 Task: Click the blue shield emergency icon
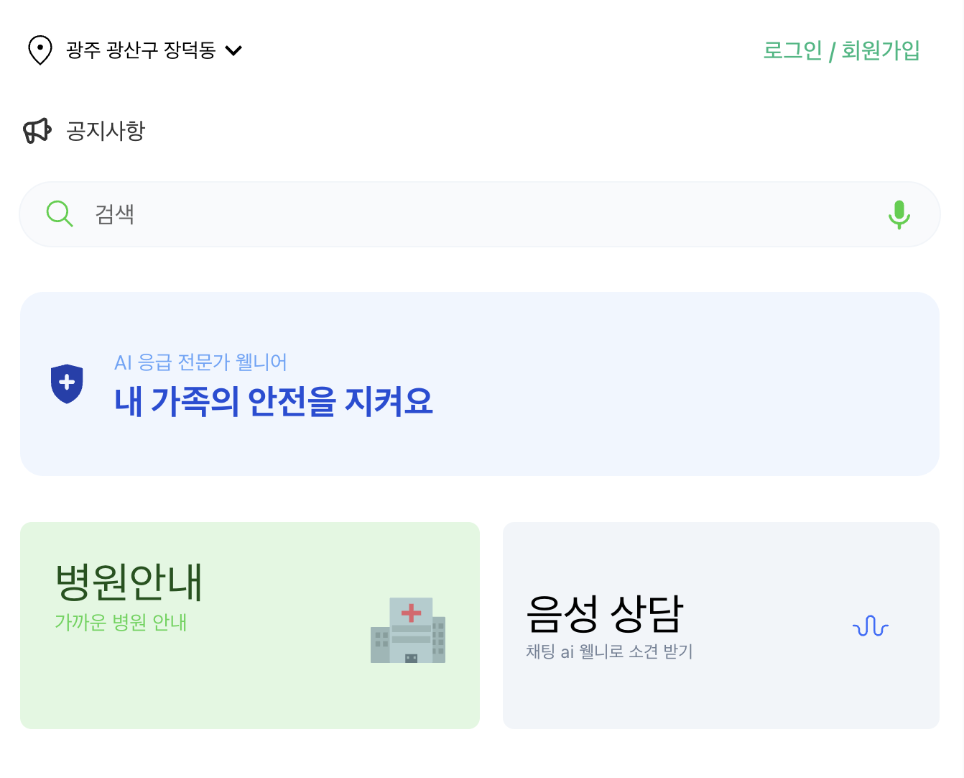pos(66,383)
